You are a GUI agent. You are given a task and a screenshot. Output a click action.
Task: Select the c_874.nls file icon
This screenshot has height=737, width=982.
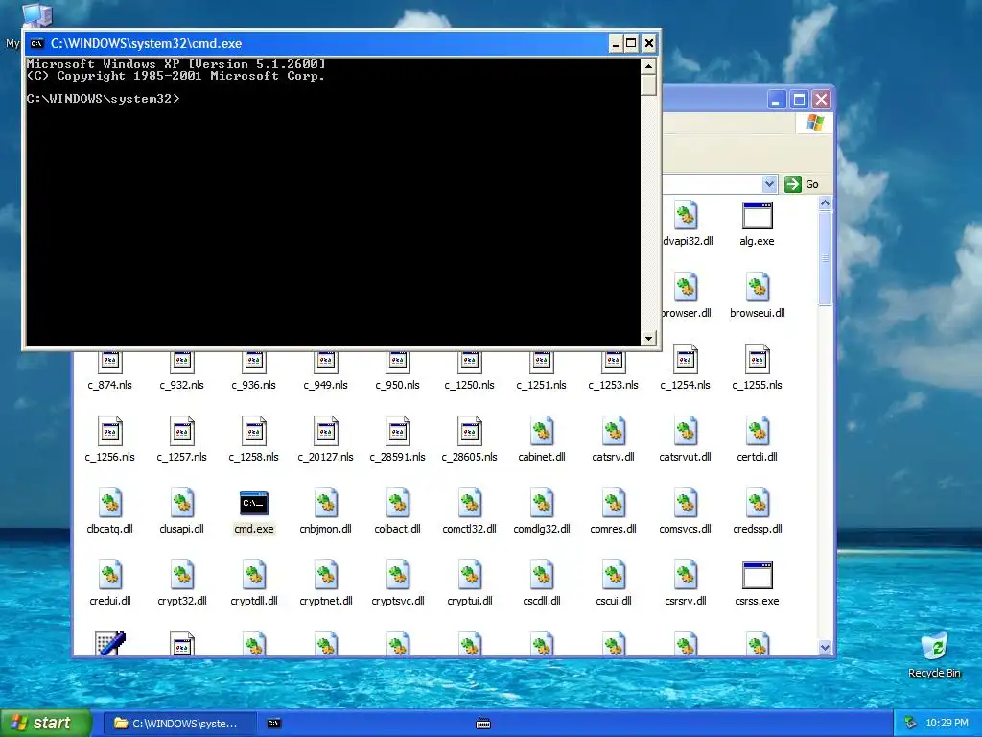(109, 361)
